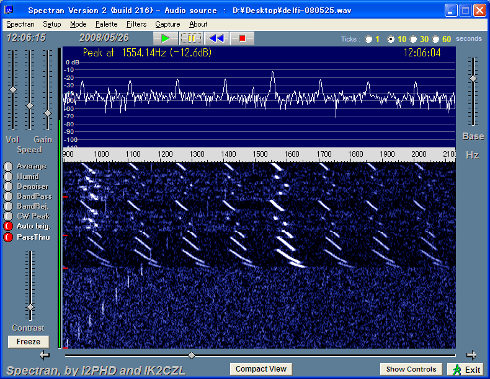Image resolution: width=490 pixels, height=379 pixels.
Task: Click the left arrow below Freeze
Action: [x=45, y=355]
